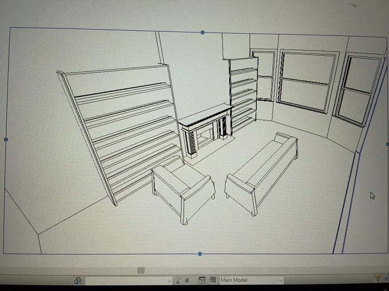Click the Worksets icon in status bar
Screen dimensions: 389x291
coord(78,281)
